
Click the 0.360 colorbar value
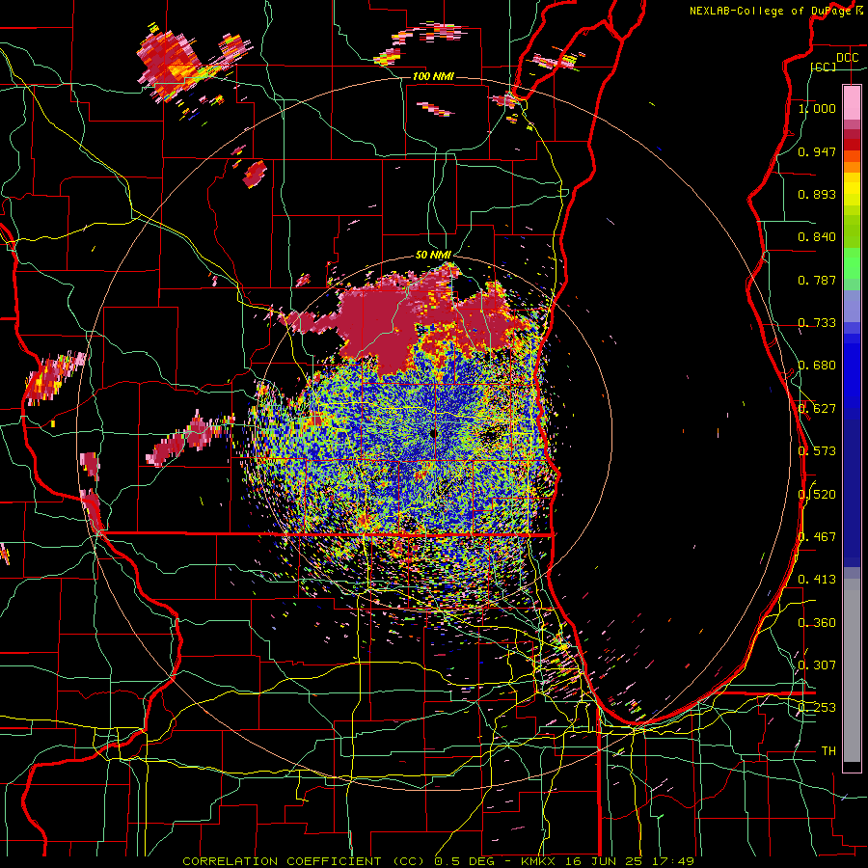click(817, 623)
